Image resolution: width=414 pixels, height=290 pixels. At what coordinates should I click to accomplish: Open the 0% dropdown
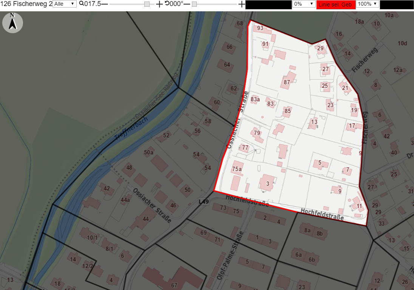(x=304, y=4)
